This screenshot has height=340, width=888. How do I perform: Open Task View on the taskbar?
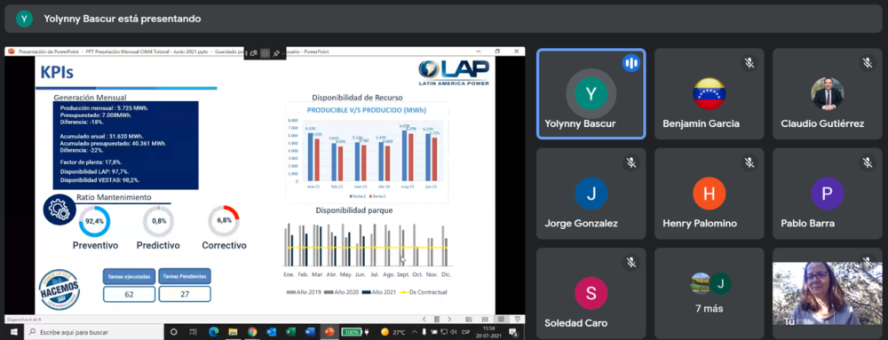[193, 331]
